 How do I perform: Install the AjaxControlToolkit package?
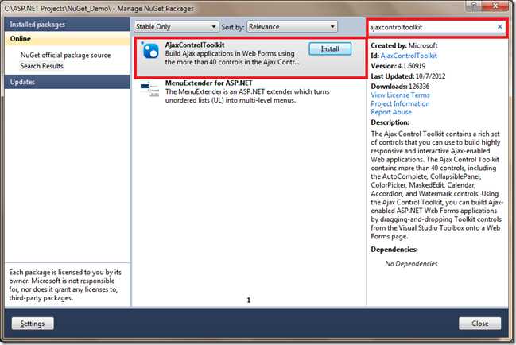330,49
